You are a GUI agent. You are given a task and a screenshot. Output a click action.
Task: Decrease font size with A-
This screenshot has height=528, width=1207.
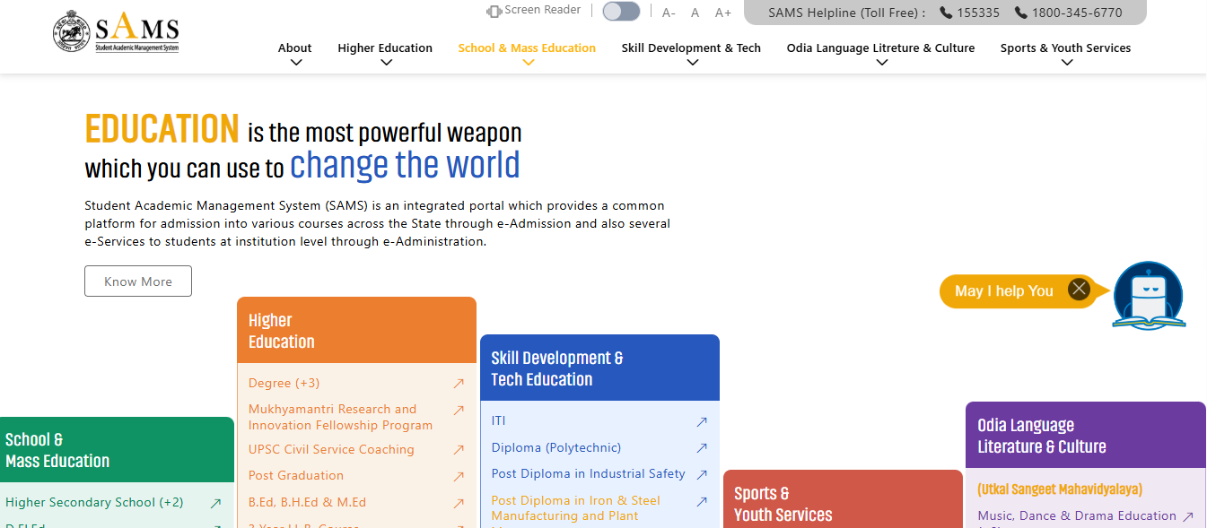tap(669, 13)
